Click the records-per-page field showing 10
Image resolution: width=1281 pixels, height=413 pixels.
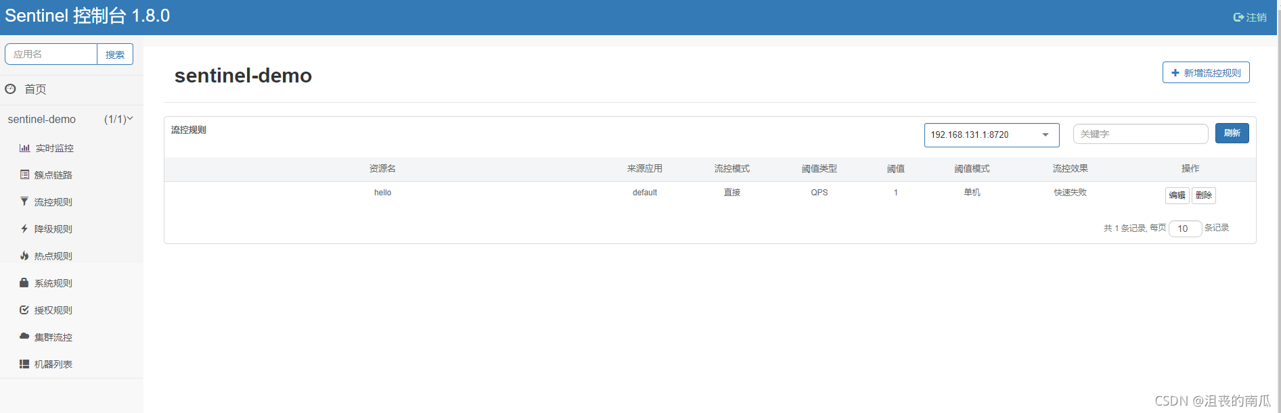pyautogui.click(x=1185, y=228)
